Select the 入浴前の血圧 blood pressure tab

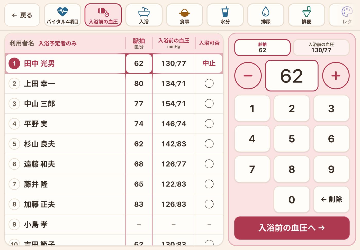tap(103, 15)
